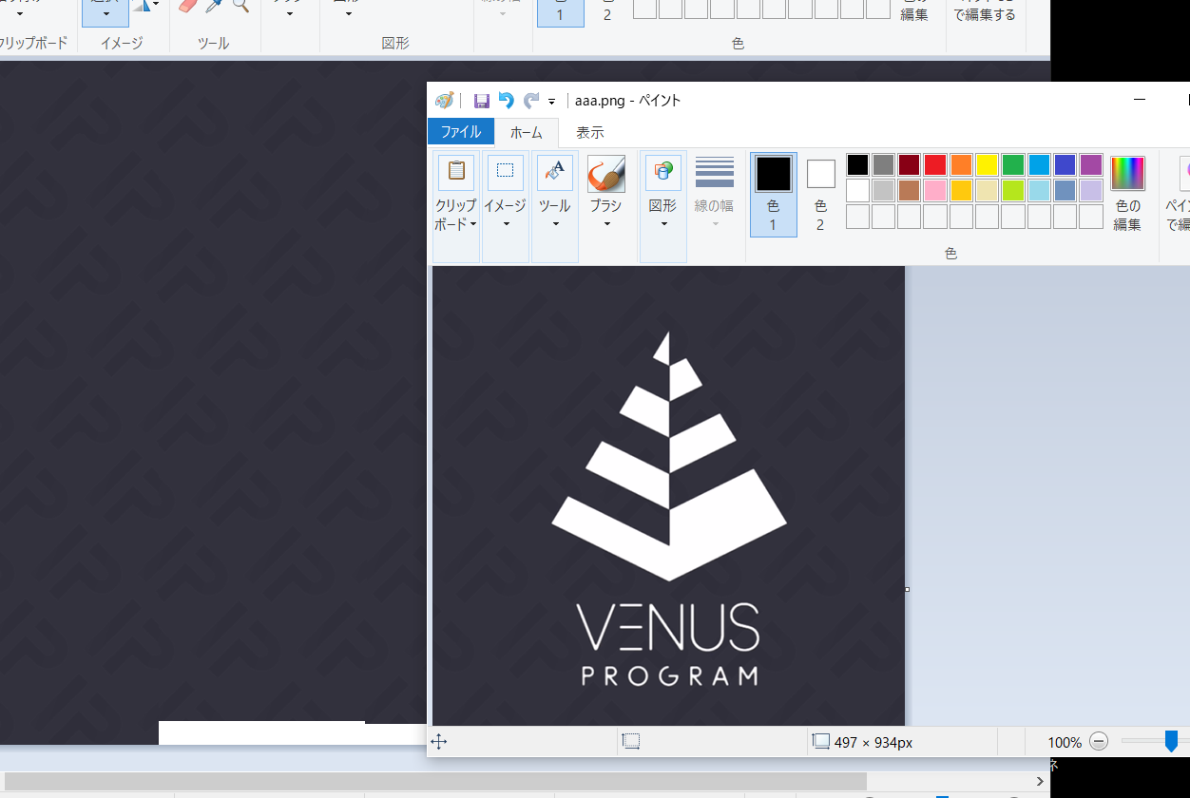Image resolution: width=1190 pixels, height=798 pixels.
Task: Pick the purple palette swatch
Action: (1091, 165)
